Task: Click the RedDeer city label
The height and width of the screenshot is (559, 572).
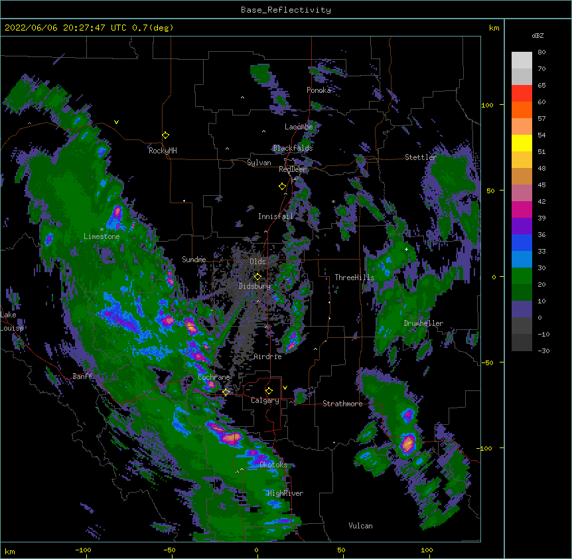Action: (x=292, y=169)
